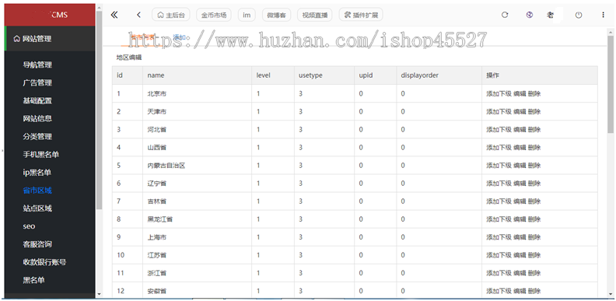This screenshot has width=616, height=301.
Task: Open the 插件扩展 plugin tab
Action: pos(361,15)
